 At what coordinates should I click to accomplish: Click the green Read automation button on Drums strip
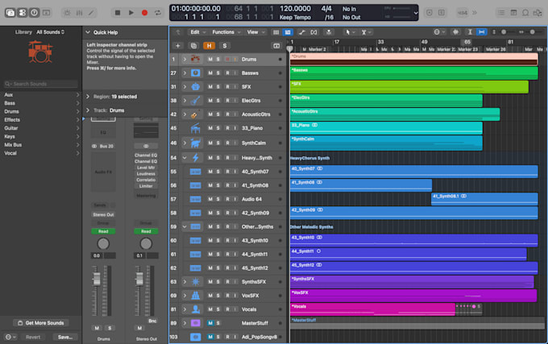[103, 231]
